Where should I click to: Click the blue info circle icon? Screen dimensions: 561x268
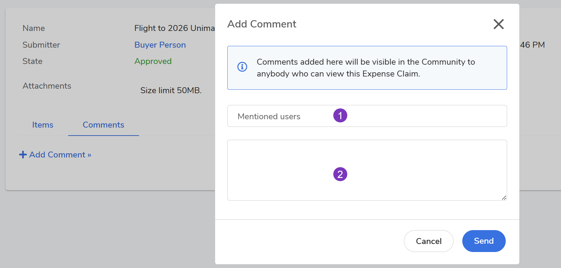(242, 67)
